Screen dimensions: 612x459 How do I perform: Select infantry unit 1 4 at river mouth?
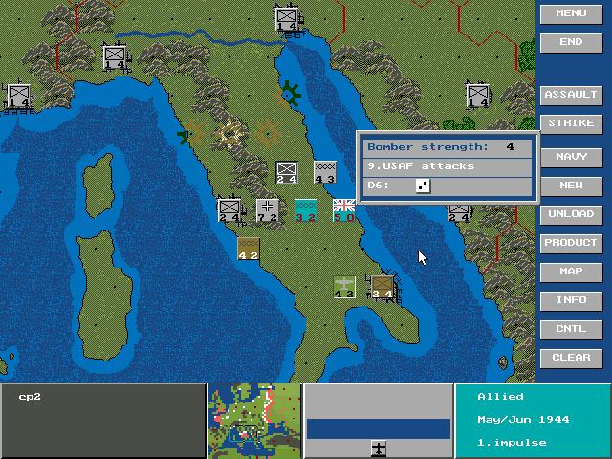pyautogui.click(x=286, y=19)
